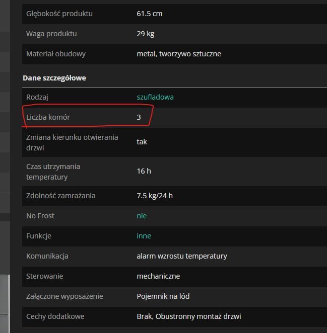Select the 'Głębokość produktu' label

point(59,14)
